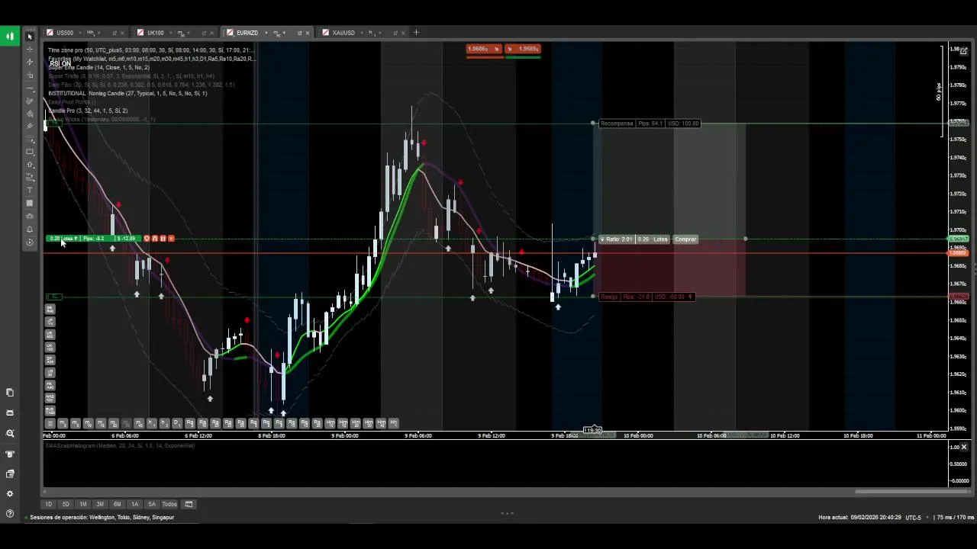
Task: Click the buy price button 1.9689
Action: pos(523,49)
